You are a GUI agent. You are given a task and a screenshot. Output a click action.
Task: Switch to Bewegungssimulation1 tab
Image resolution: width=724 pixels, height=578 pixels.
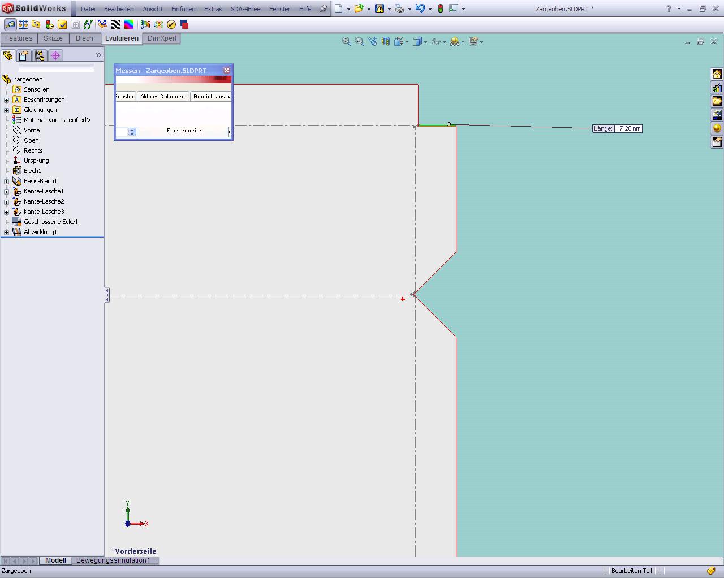[113, 560]
